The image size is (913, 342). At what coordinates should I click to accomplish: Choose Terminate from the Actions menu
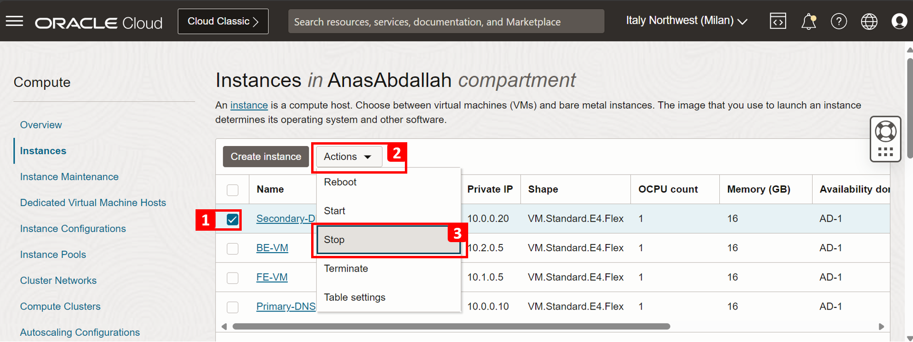point(389,269)
